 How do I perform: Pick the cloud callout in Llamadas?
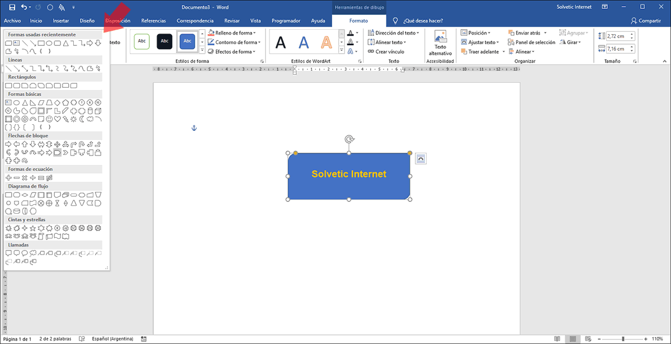[33, 253]
